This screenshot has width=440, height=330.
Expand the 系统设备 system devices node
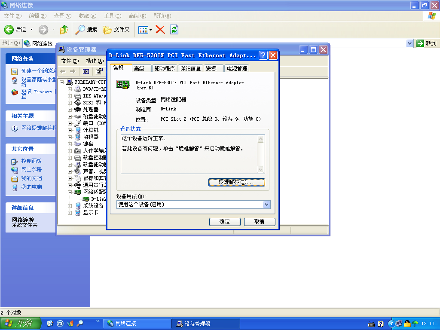click(70, 206)
